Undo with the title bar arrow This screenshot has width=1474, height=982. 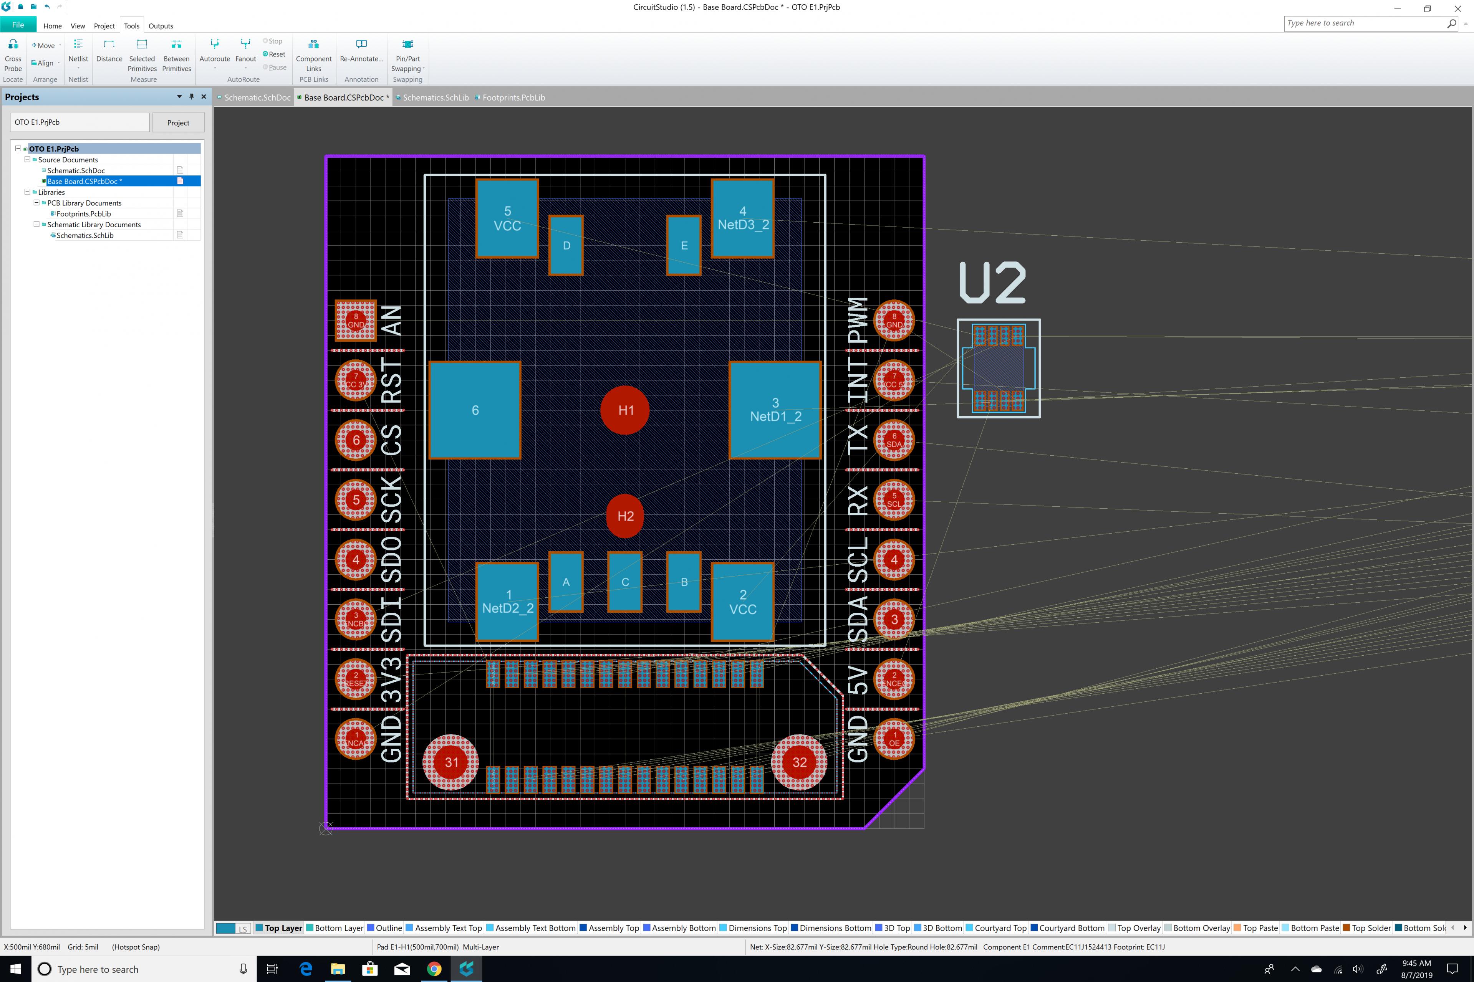click(47, 7)
